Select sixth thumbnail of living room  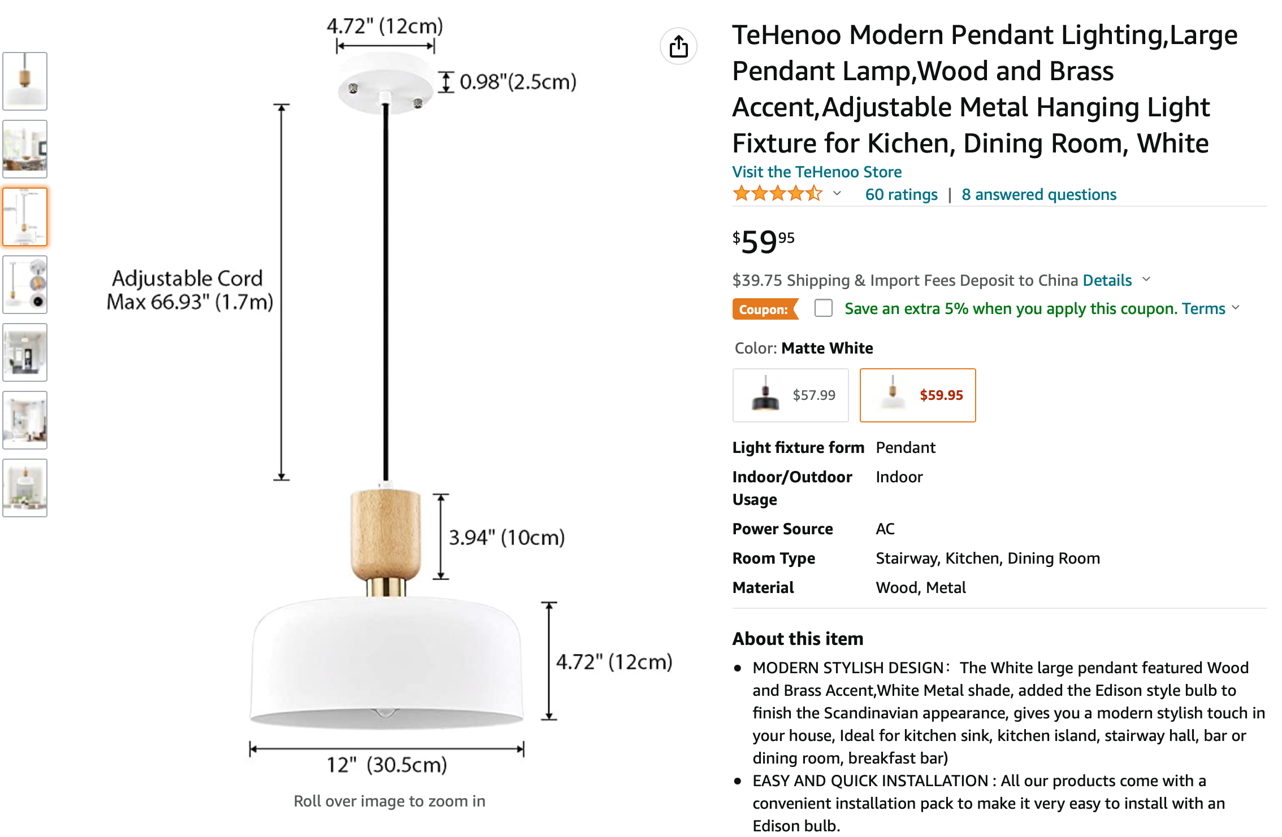click(25, 420)
